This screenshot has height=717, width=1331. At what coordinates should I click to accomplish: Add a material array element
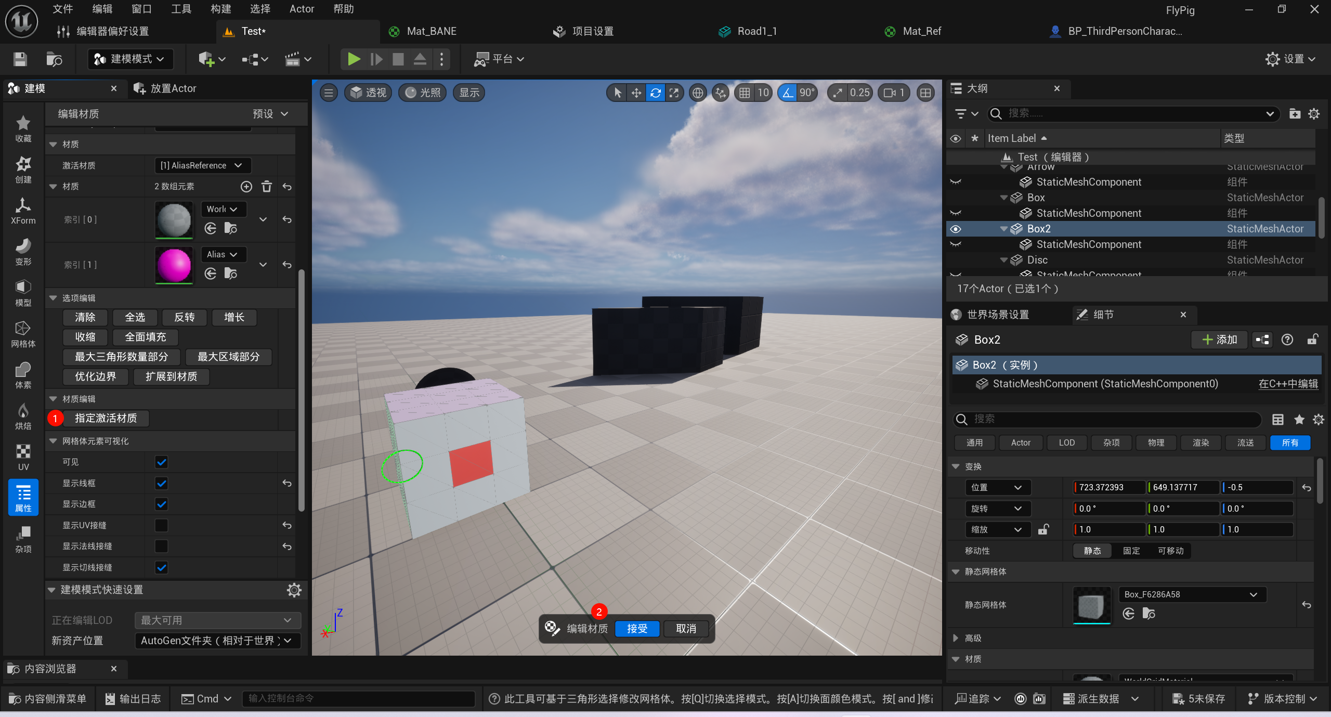tap(246, 187)
